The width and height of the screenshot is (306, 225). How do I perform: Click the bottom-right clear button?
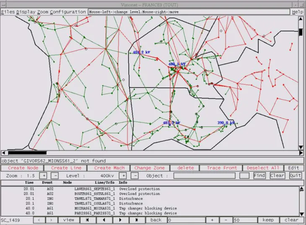[x=291, y=220]
